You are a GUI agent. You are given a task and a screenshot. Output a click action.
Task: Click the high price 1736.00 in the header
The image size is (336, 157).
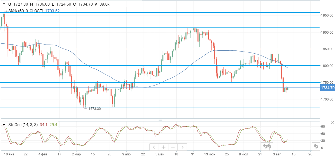42,4
